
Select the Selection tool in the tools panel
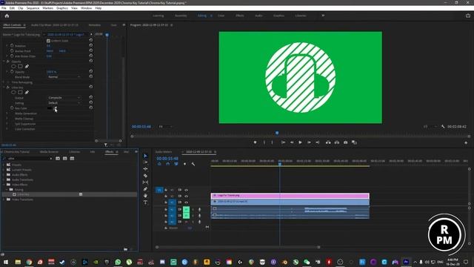(x=145, y=156)
